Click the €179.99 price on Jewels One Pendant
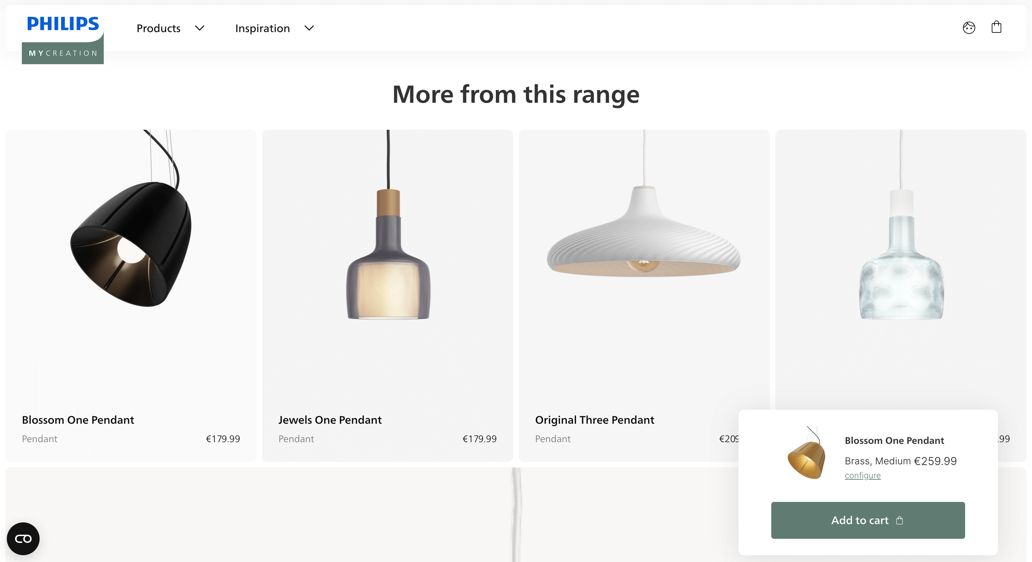 point(479,438)
